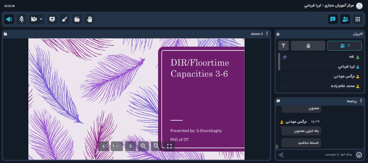Toggle the chat panel button
The image size is (368, 163).
[333, 19]
